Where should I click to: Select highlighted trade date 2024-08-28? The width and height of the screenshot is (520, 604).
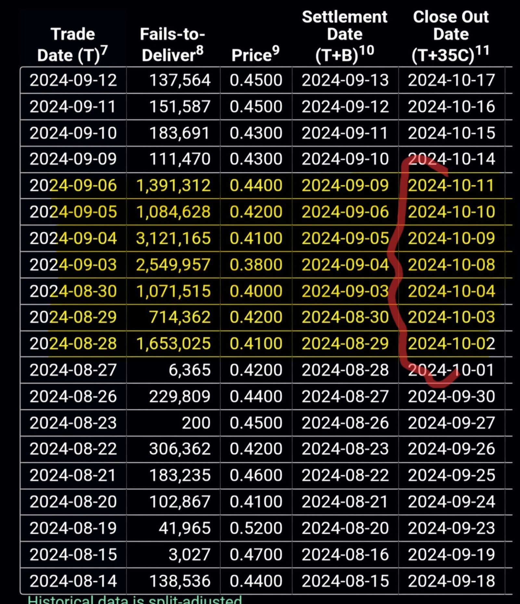(x=73, y=343)
